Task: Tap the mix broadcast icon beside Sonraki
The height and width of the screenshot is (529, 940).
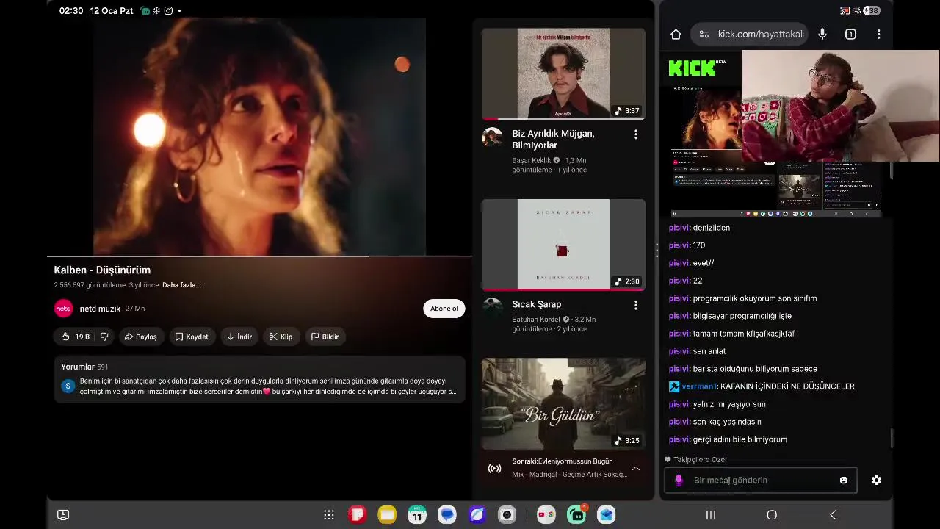Action: [495, 468]
